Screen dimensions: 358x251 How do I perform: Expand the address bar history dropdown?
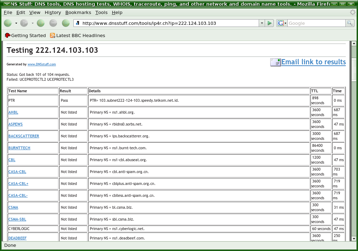pyautogui.click(x=262, y=23)
